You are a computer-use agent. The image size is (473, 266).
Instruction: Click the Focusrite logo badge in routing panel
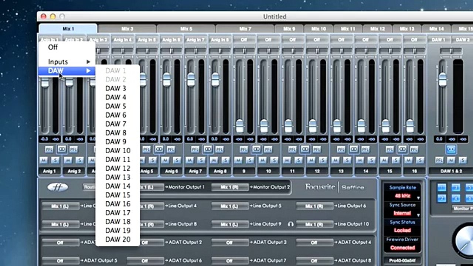point(58,187)
